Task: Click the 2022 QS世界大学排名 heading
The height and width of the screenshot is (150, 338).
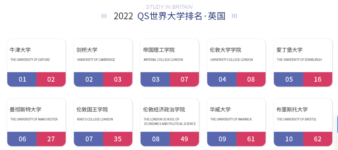Action: 170,16
